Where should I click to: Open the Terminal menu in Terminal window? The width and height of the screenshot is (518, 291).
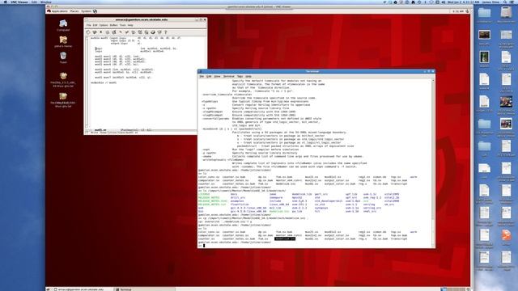pyautogui.click(x=228, y=76)
